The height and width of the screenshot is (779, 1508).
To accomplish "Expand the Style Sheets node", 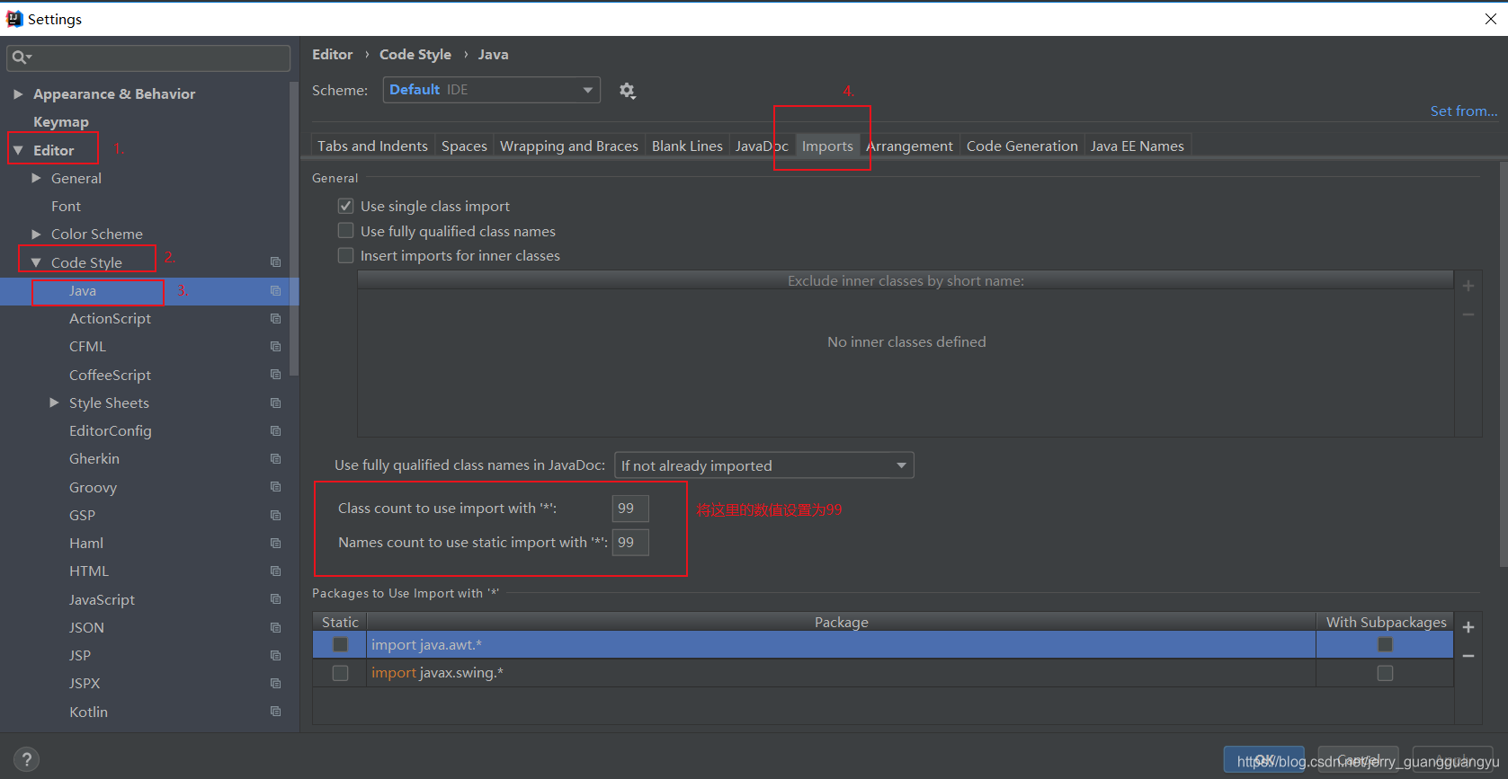I will [x=54, y=403].
